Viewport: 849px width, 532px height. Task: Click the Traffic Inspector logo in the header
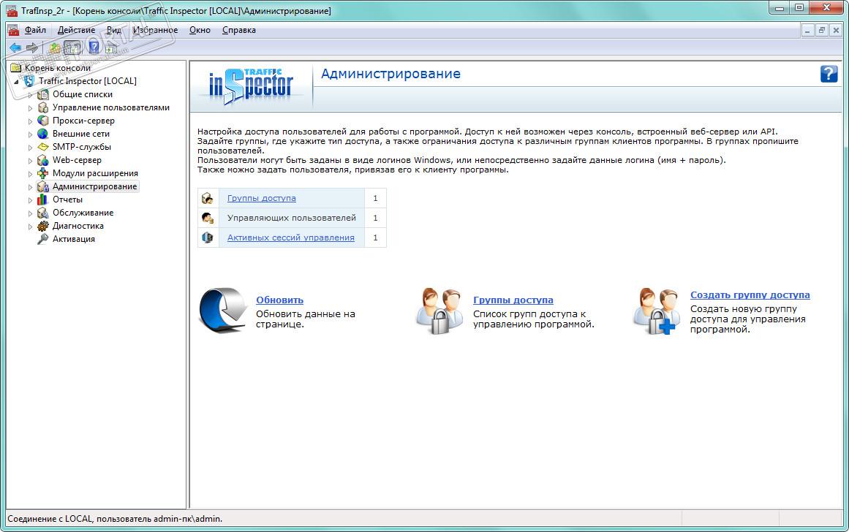tap(251, 86)
